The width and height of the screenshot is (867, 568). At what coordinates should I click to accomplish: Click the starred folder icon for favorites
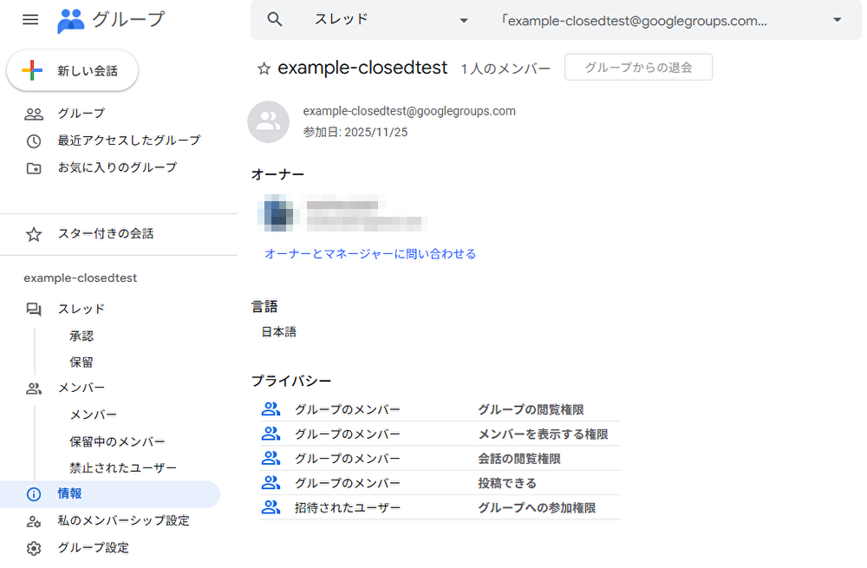(34, 168)
